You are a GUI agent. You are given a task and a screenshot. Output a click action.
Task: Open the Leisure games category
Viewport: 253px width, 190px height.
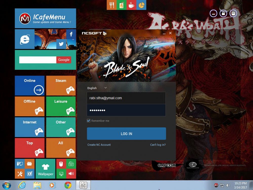point(61,106)
